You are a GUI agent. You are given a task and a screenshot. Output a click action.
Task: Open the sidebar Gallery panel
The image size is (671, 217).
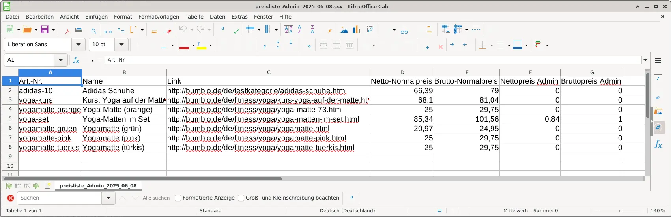point(658,112)
